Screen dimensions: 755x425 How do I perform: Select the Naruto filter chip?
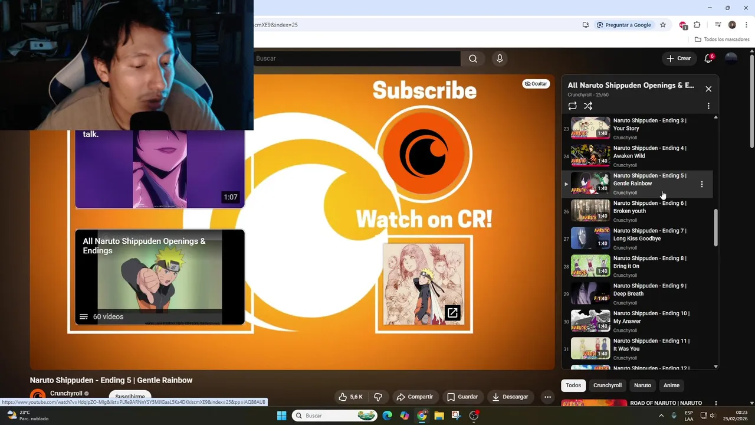pyautogui.click(x=642, y=385)
